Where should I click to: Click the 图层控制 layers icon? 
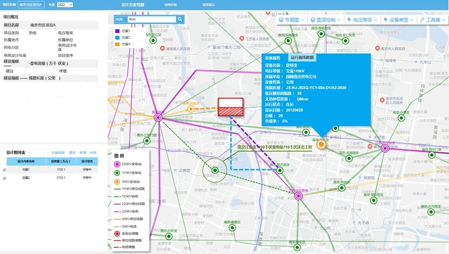[313, 20]
